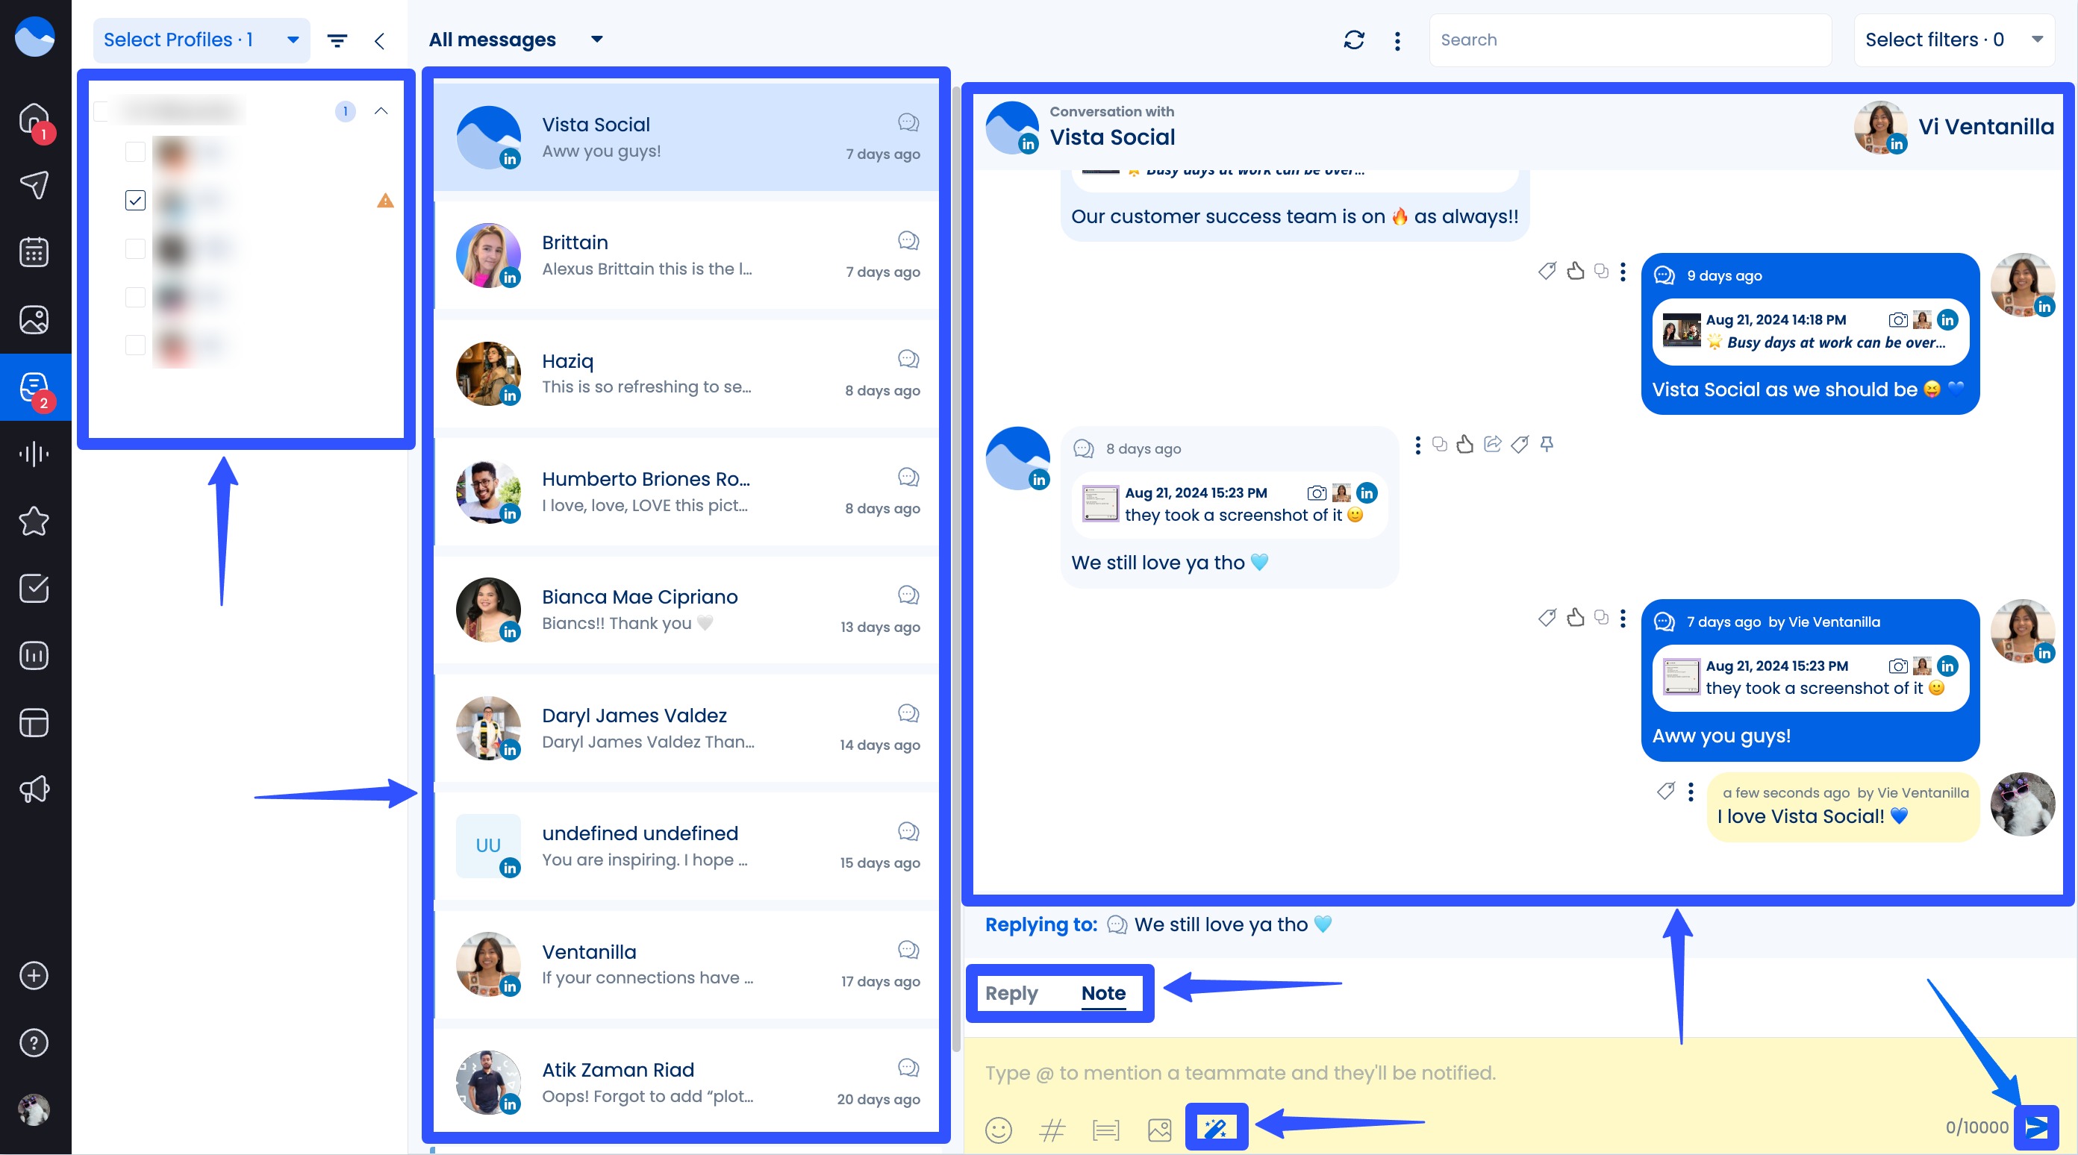
Task: Click the send message icon
Action: point(2036,1127)
